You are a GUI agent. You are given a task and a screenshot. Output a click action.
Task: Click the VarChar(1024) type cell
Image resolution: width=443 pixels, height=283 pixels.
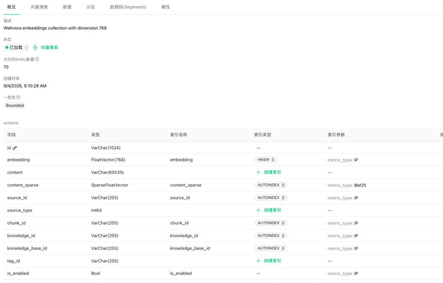coord(106,148)
